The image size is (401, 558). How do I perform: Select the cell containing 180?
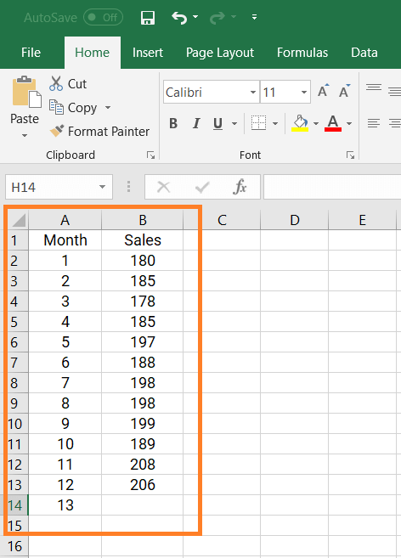tap(143, 261)
